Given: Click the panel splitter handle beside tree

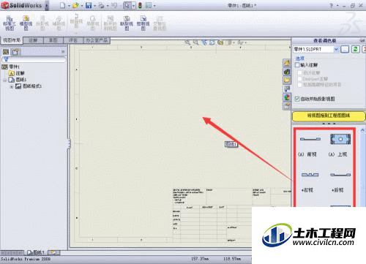Looking at the screenshot, I should tap(69, 143).
